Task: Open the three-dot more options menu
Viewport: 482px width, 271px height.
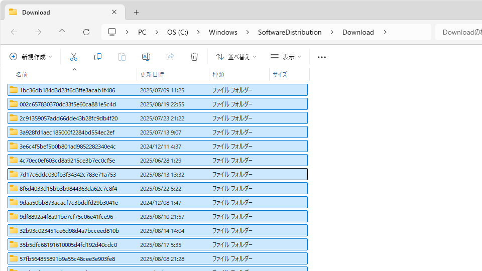Action: point(322,57)
